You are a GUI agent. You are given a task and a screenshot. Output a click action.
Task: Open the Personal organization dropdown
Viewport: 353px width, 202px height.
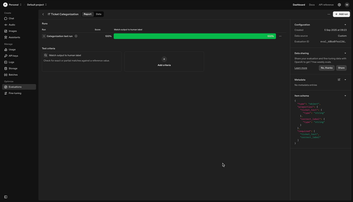coord(13,5)
